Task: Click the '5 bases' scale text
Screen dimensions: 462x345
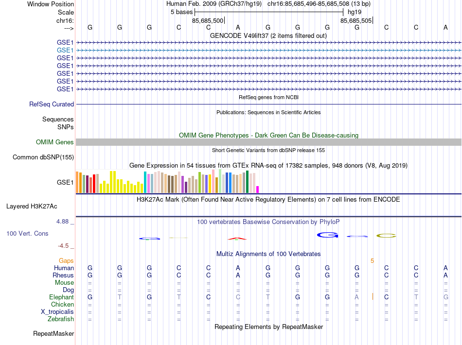Action: click(x=181, y=12)
